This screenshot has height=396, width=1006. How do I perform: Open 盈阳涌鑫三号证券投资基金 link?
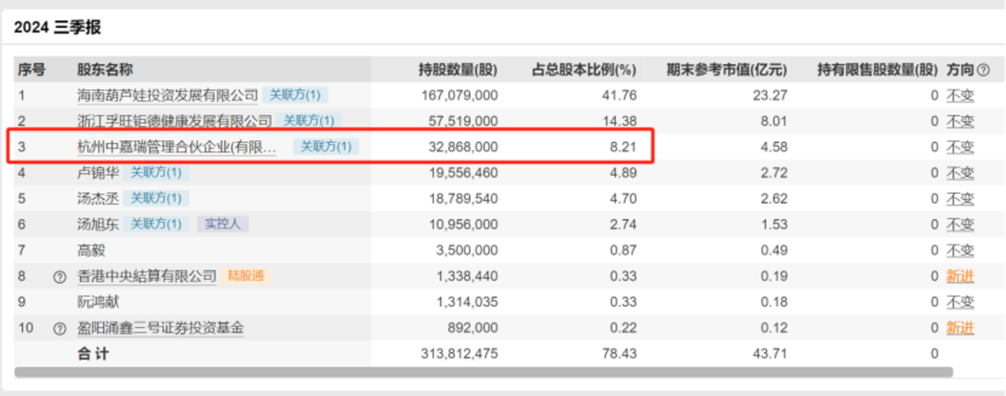click(160, 328)
